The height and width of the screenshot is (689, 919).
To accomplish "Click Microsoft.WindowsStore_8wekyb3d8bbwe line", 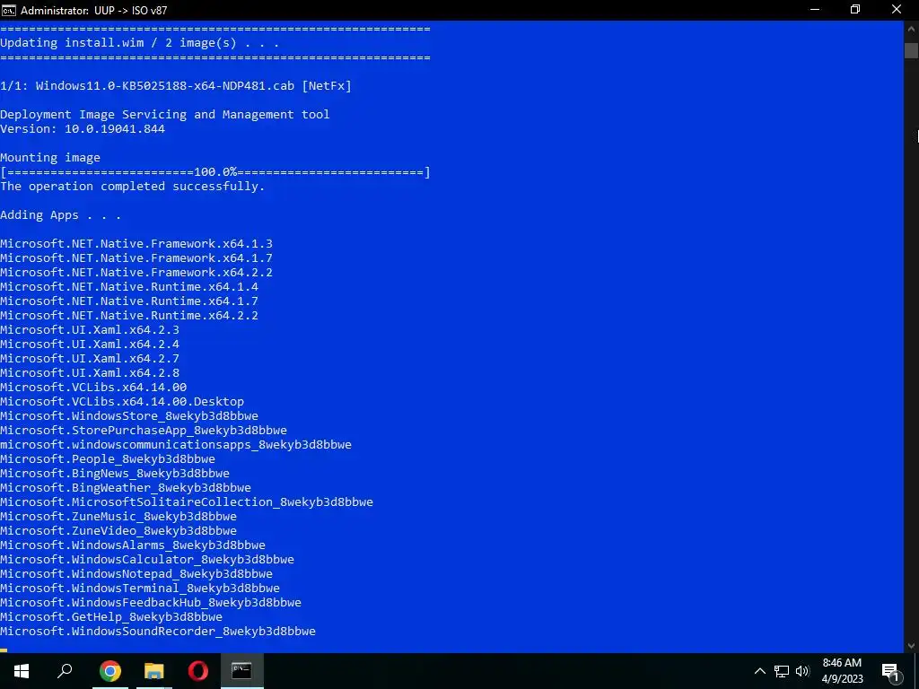I will (x=129, y=416).
